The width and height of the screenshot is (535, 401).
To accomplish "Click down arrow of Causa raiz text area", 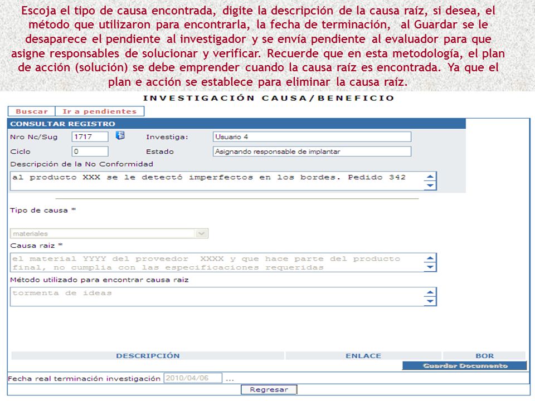I will (430, 267).
